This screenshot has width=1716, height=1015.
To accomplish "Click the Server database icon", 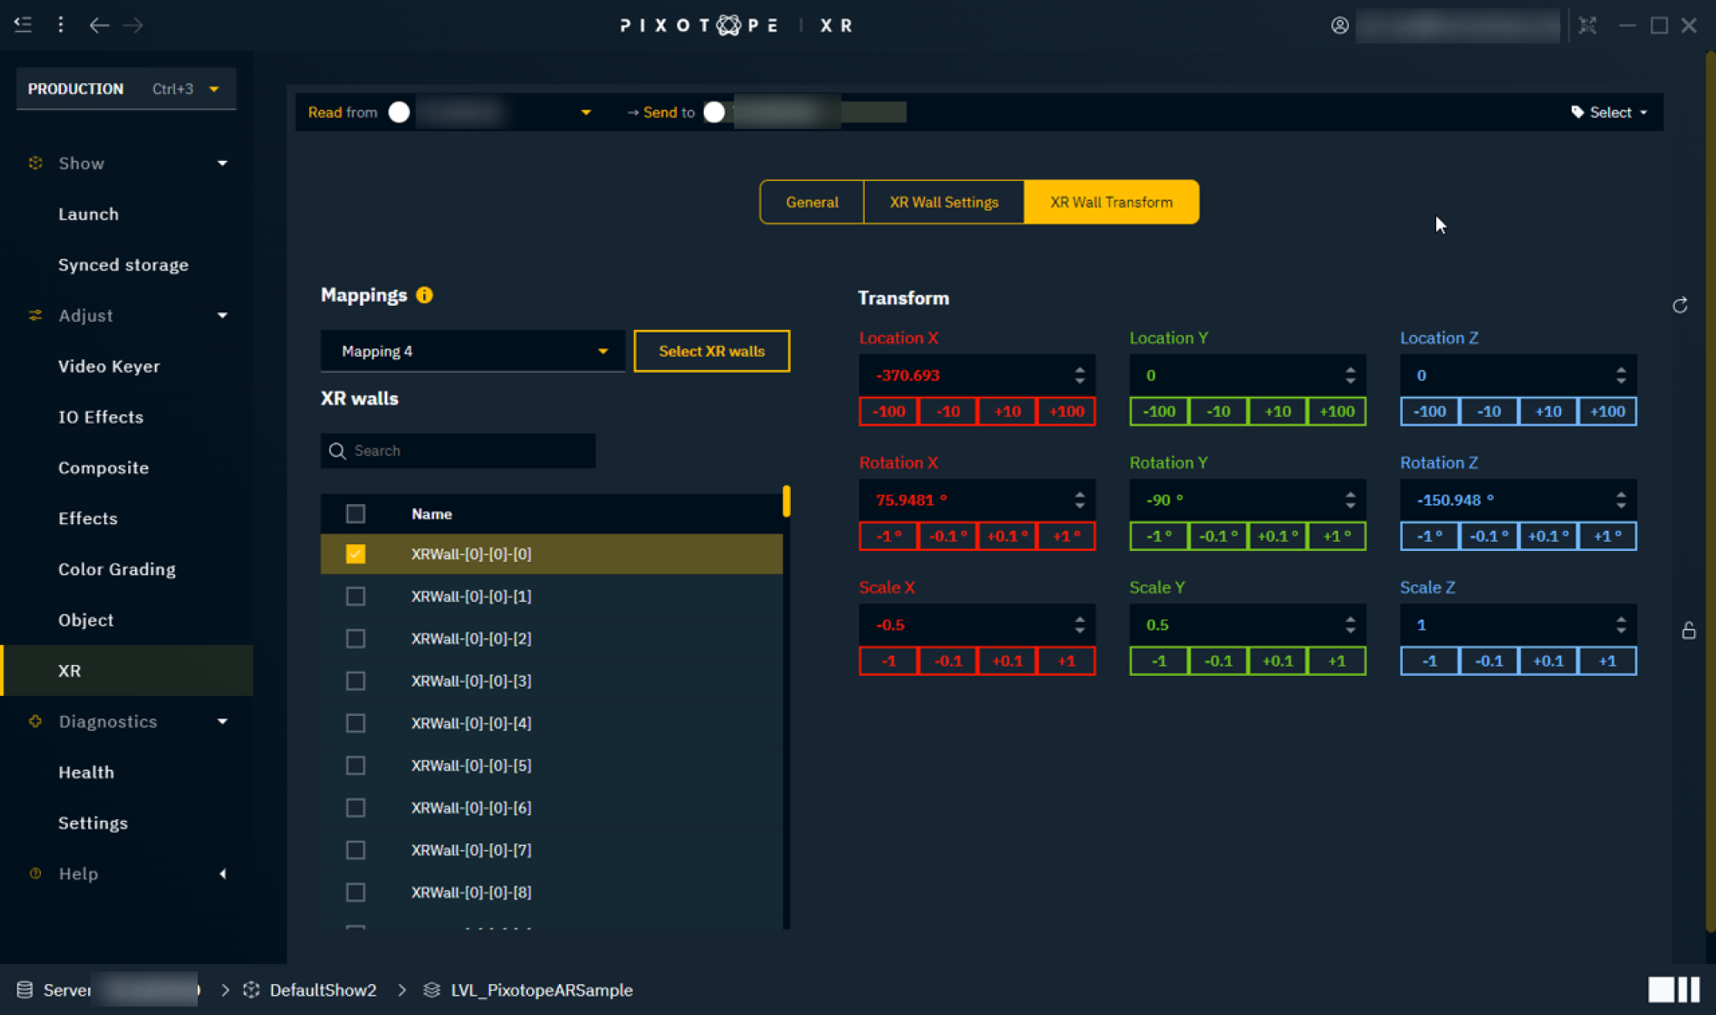I will click(x=25, y=990).
